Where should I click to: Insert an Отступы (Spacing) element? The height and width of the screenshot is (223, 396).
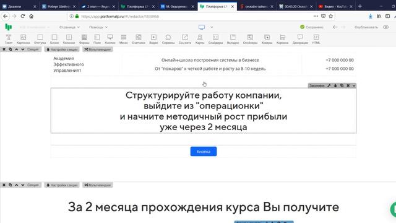40,39
